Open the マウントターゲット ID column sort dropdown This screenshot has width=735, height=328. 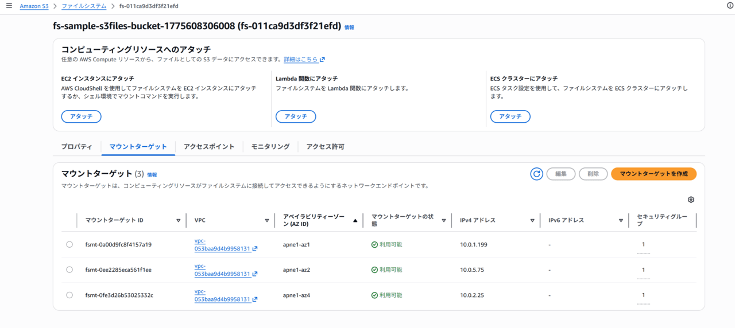click(178, 220)
